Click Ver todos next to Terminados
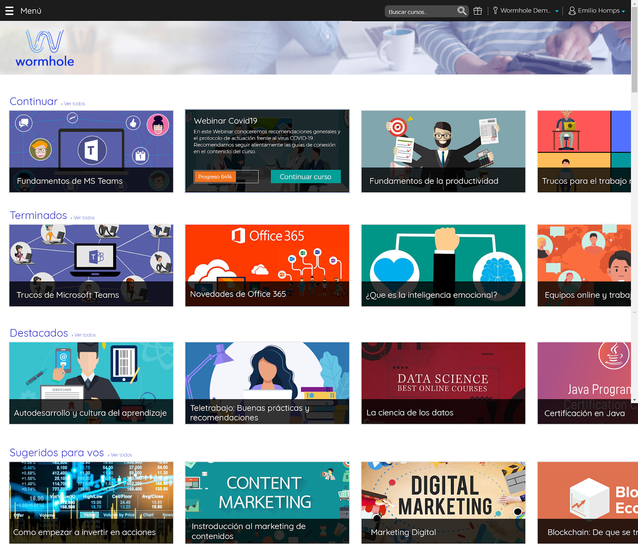This screenshot has width=638, height=547. (x=84, y=218)
